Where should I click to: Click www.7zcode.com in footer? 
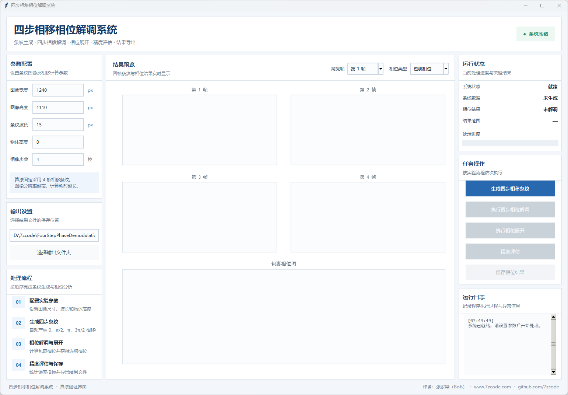pos(492,387)
